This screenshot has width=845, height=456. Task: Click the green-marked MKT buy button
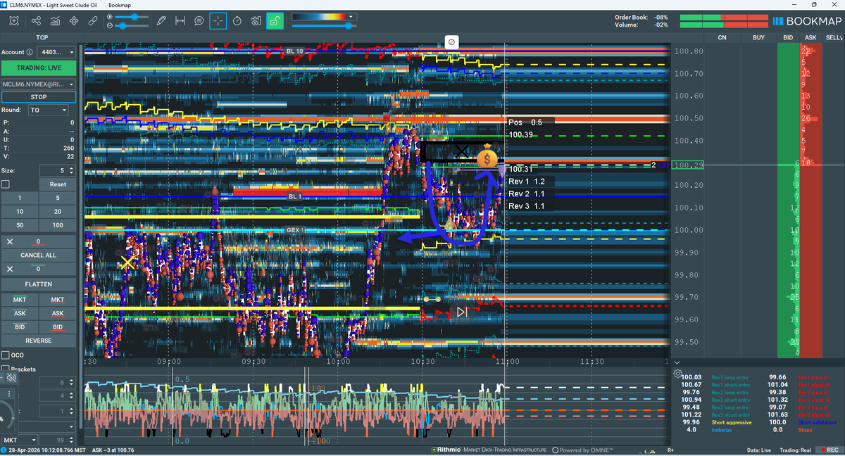pyautogui.click(x=20, y=300)
